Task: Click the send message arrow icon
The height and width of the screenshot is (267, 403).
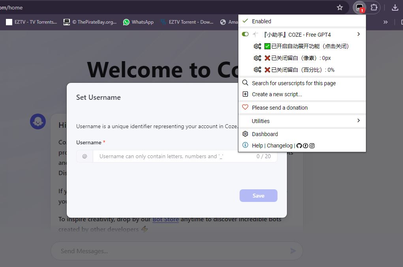Action: pos(293,251)
